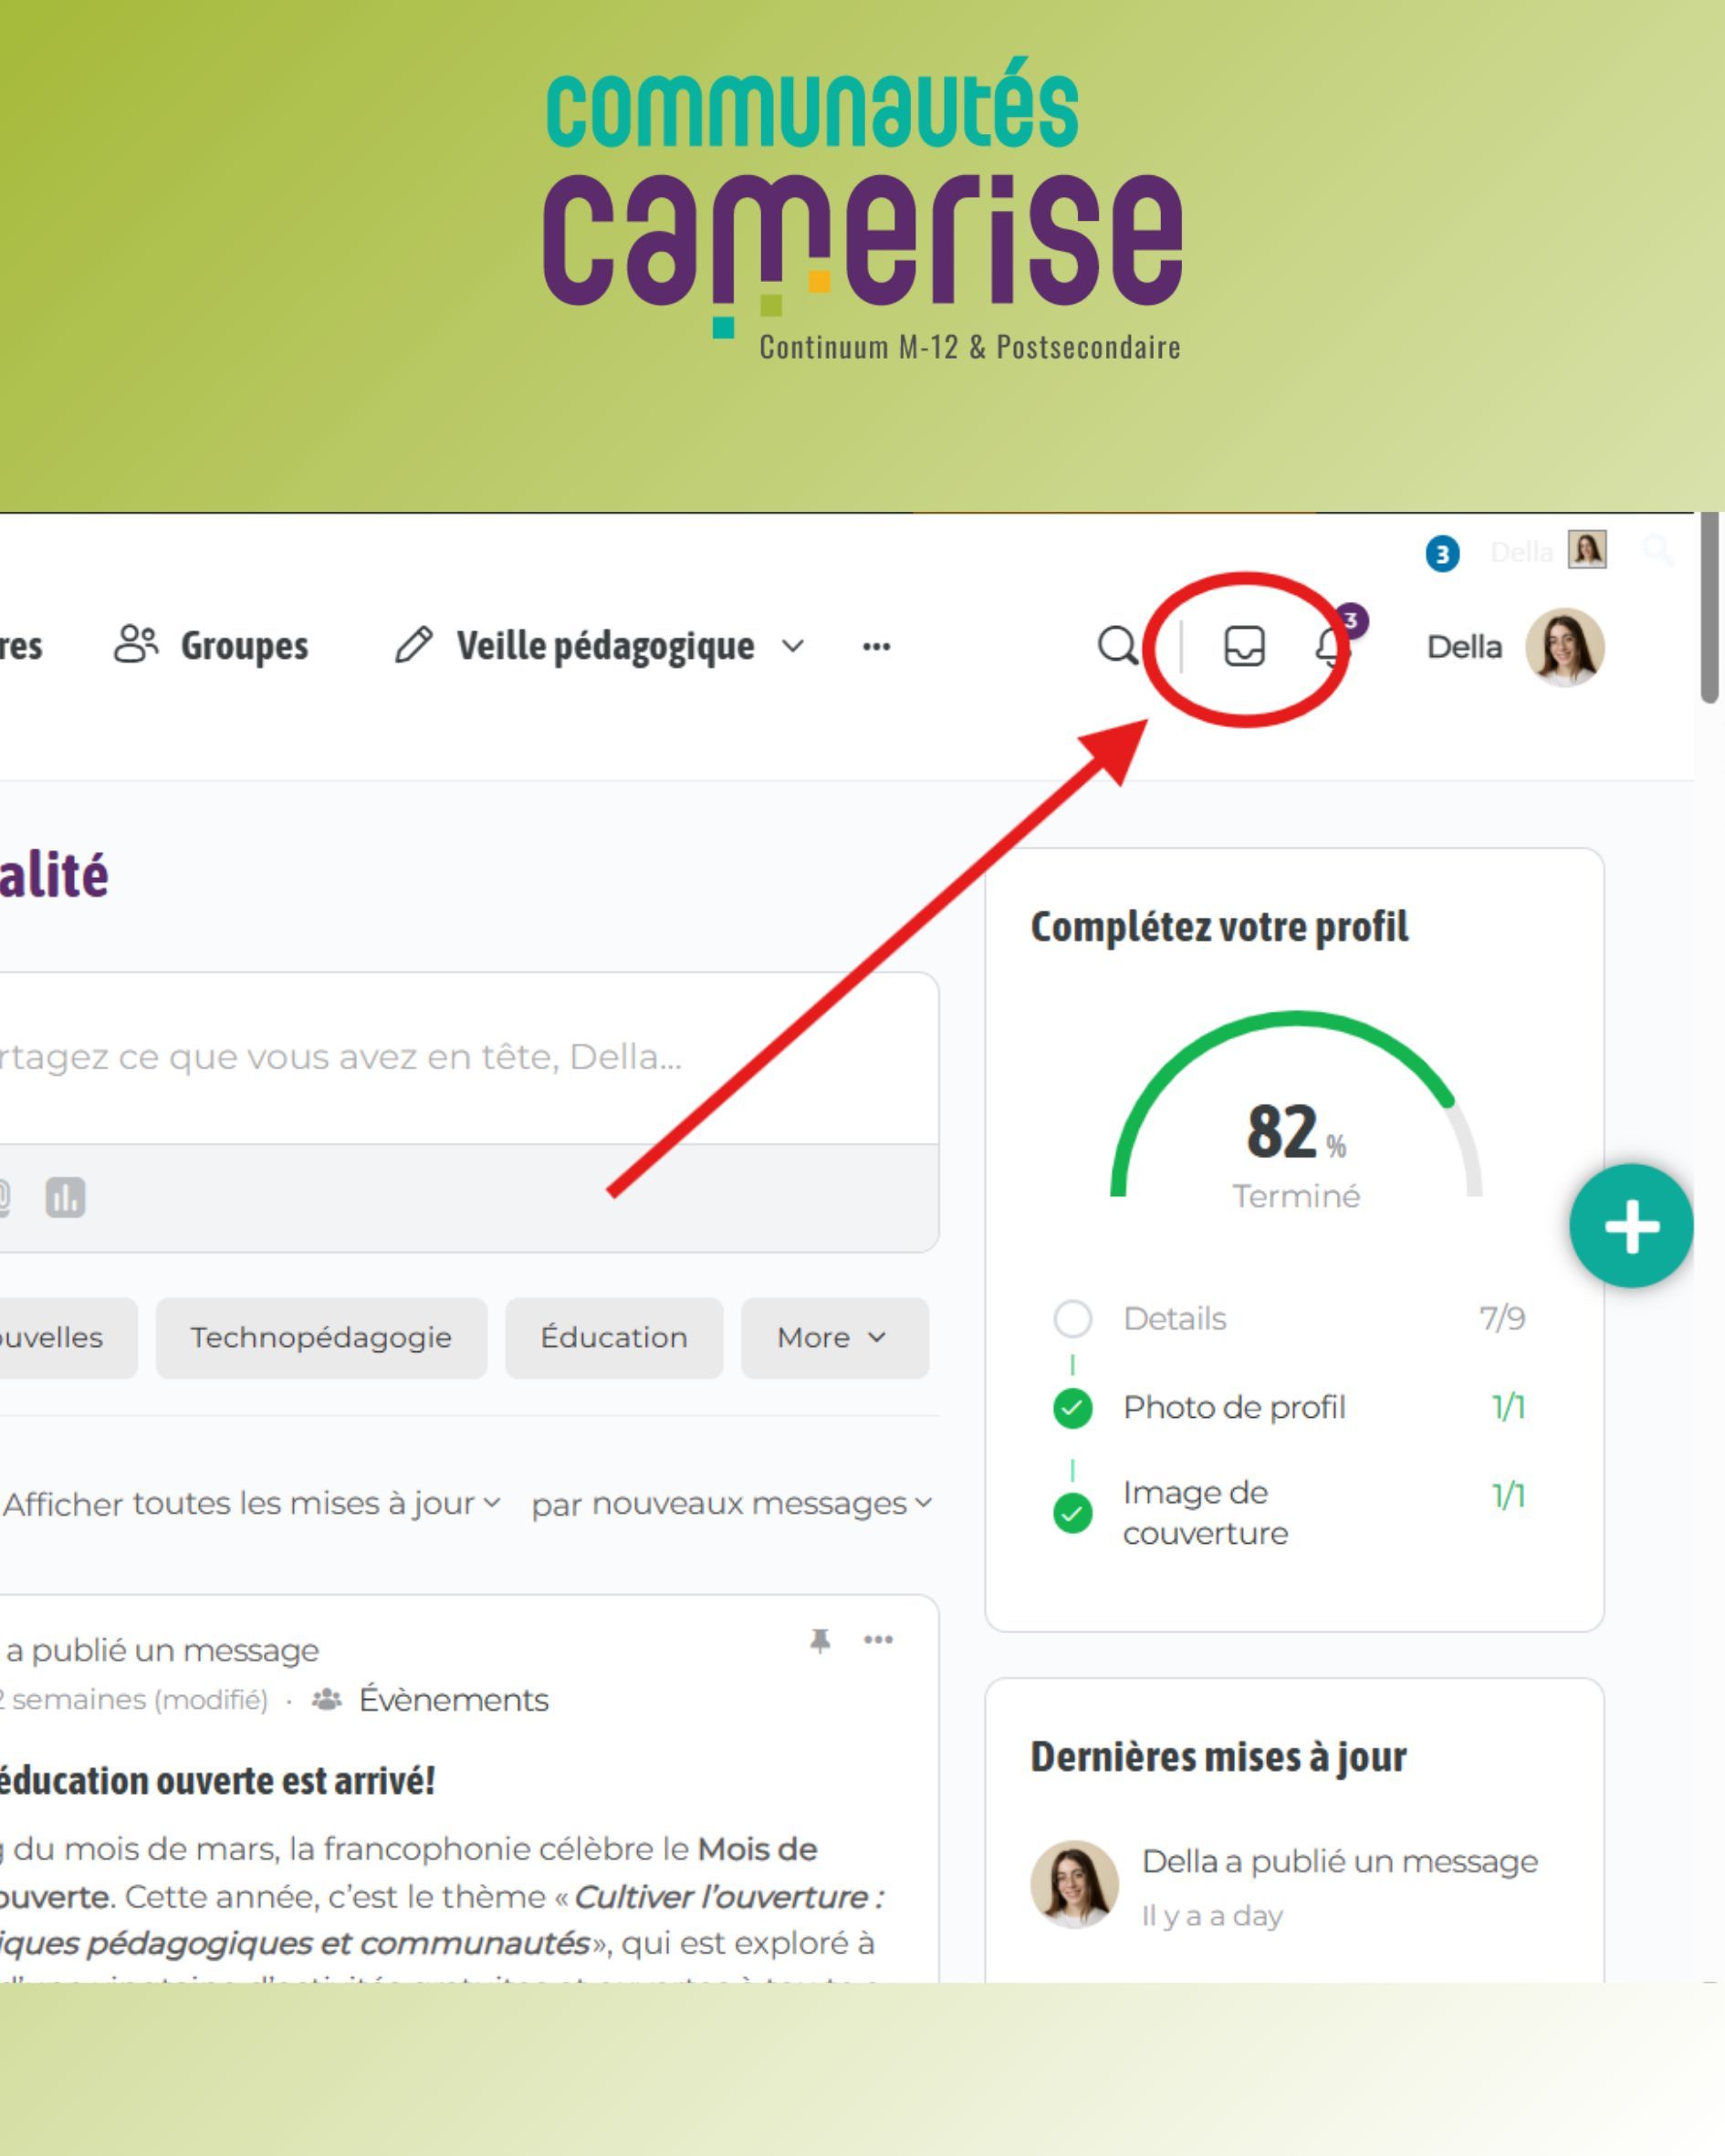Click the "Complétez votre profil" heading

click(x=1219, y=927)
